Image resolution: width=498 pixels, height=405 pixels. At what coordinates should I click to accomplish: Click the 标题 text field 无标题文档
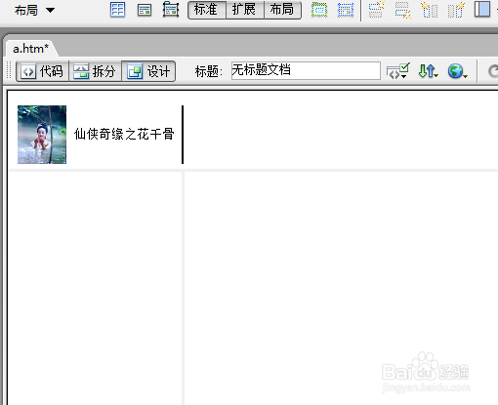point(306,70)
